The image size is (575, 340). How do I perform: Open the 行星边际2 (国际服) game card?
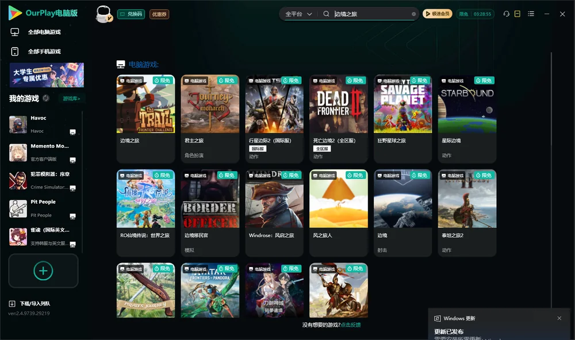coord(274,118)
